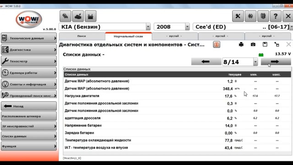293x165 pixels.
Task: Open the book manual icon
Action: [263, 16]
